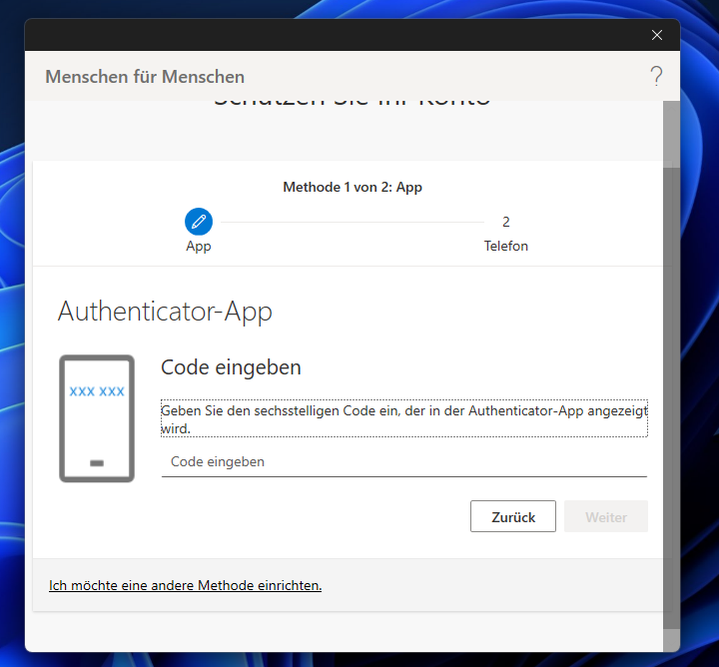Click the progress line between the steps

pyautogui.click(x=350, y=222)
